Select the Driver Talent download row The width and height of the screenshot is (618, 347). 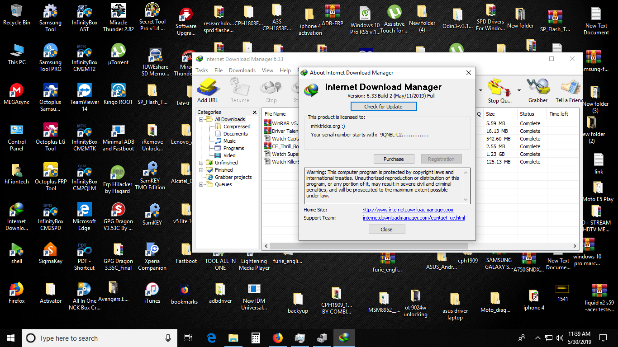281,131
